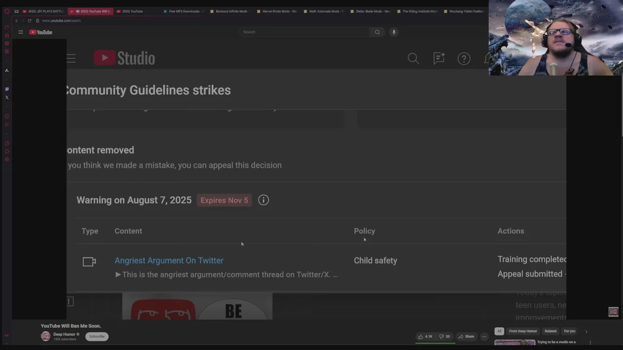Click the YouTube search magnifier button
Image resolution: width=623 pixels, height=350 pixels.
[377, 32]
